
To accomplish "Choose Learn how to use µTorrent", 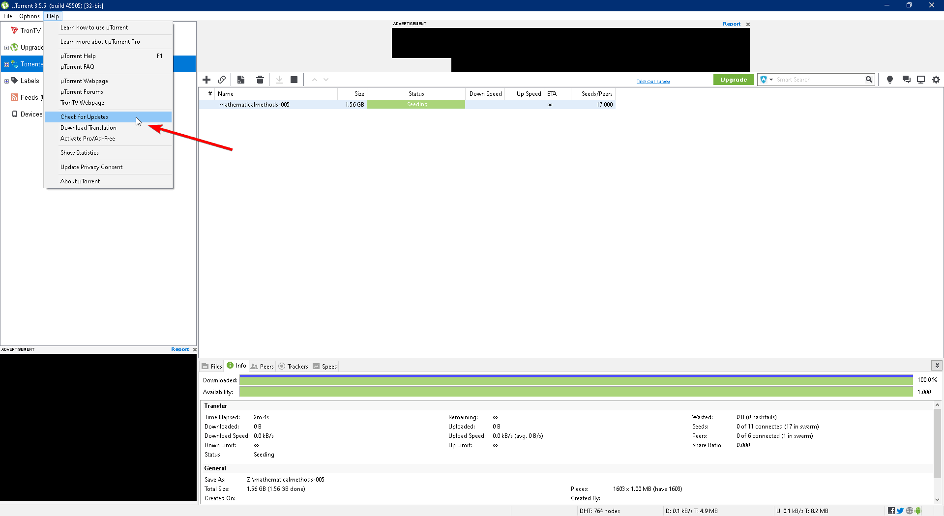I will 108,28.
